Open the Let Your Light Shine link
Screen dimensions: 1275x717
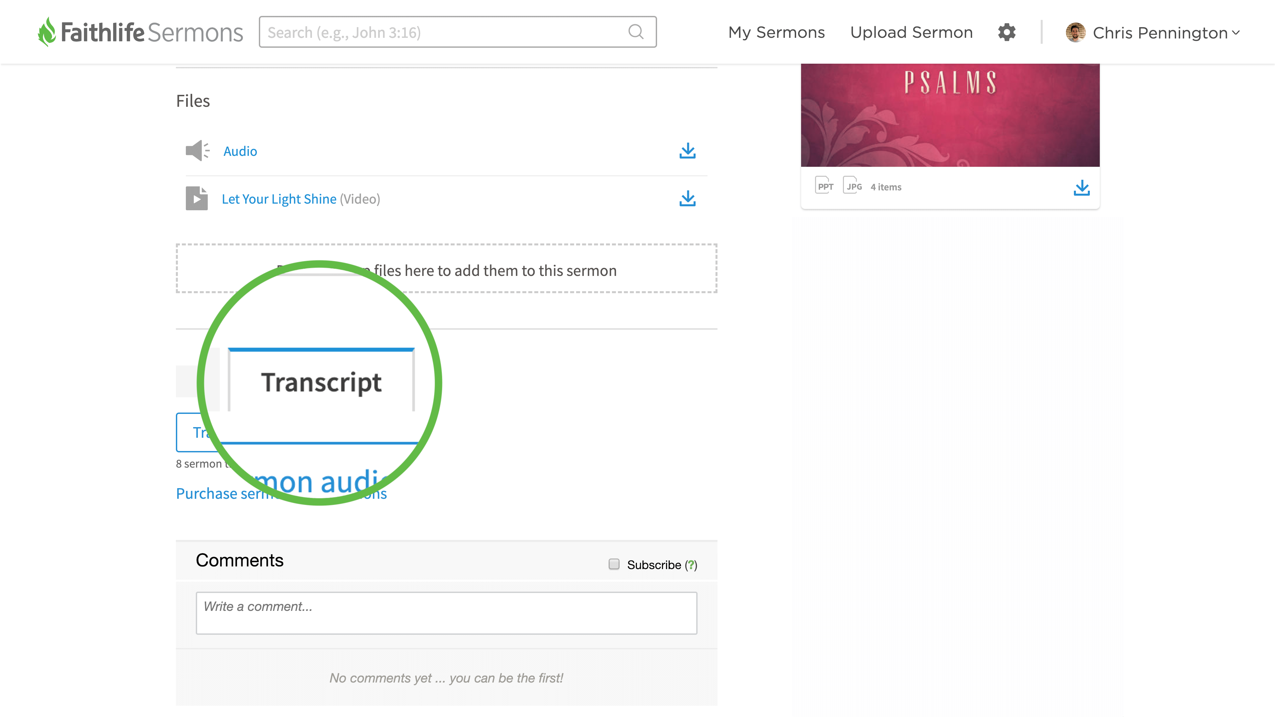coord(279,199)
